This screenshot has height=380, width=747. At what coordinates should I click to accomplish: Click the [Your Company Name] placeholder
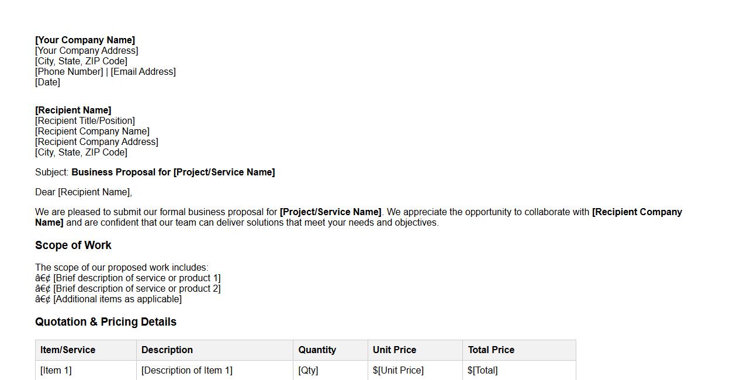tap(85, 40)
